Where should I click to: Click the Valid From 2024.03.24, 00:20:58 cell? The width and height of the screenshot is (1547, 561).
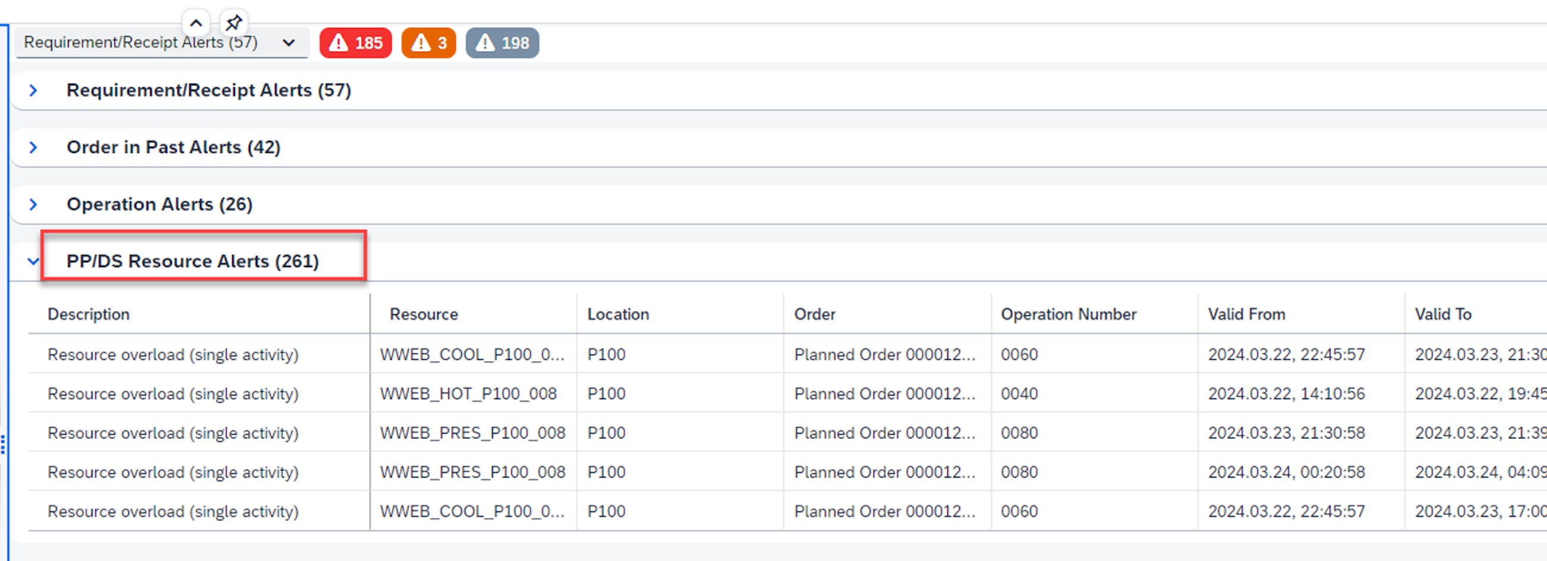[1286, 473]
